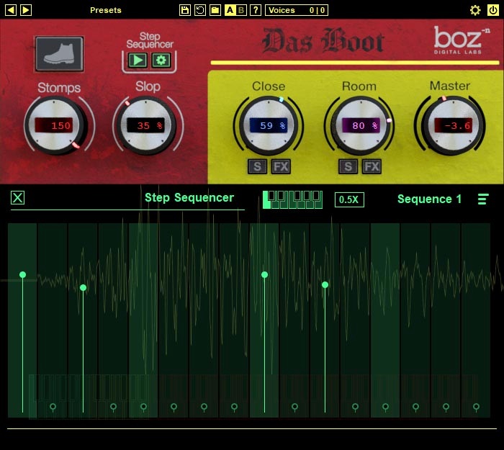Screen dimensions: 504x450
Task: Click the Das Boot title logo
Action: coord(323,40)
